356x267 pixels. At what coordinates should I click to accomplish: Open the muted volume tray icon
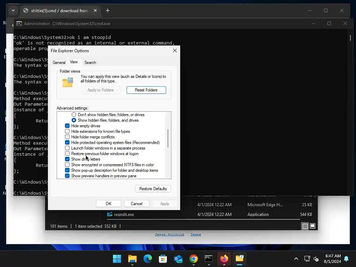316,259
